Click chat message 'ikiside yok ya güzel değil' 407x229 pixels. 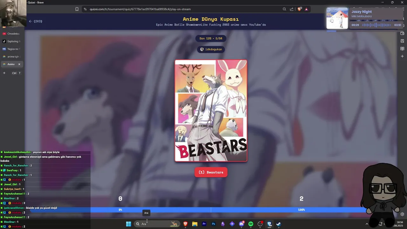click(x=42, y=208)
